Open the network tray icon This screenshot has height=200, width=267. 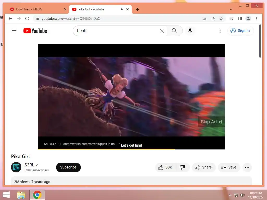click(x=236, y=195)
